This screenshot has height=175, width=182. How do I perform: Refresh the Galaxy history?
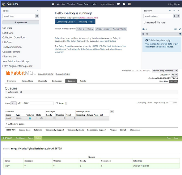(x=180, y=29)
